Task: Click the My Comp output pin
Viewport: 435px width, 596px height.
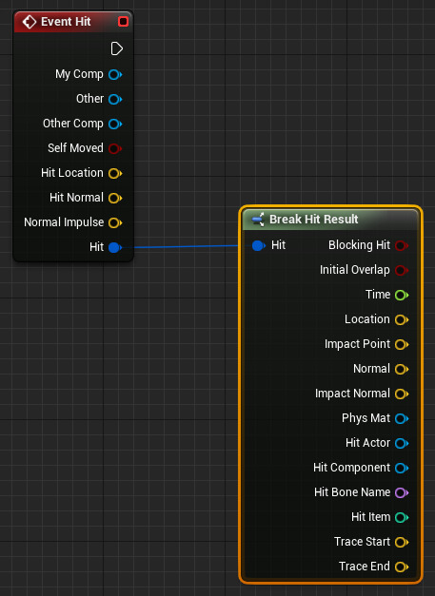Action: (115, 74)
